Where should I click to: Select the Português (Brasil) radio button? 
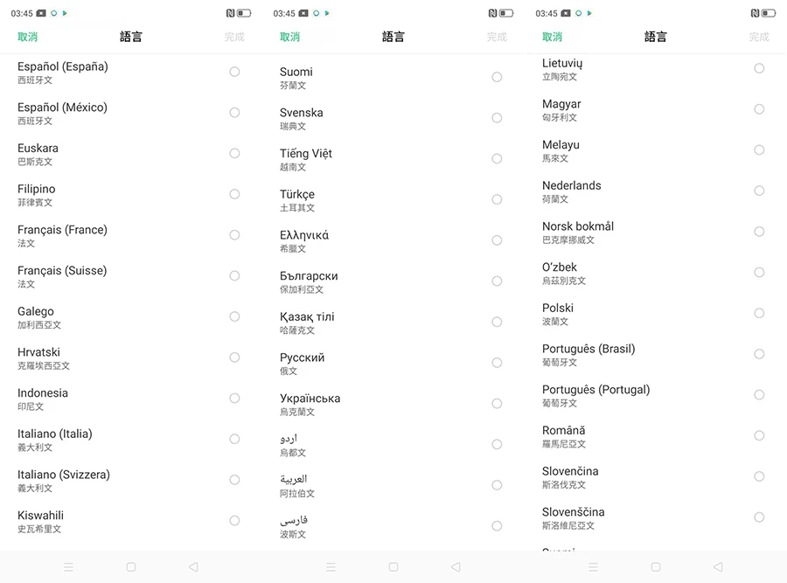coord(759,354)
